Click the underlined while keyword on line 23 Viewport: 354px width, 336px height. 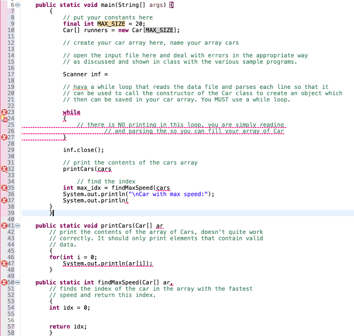[71, 112]
